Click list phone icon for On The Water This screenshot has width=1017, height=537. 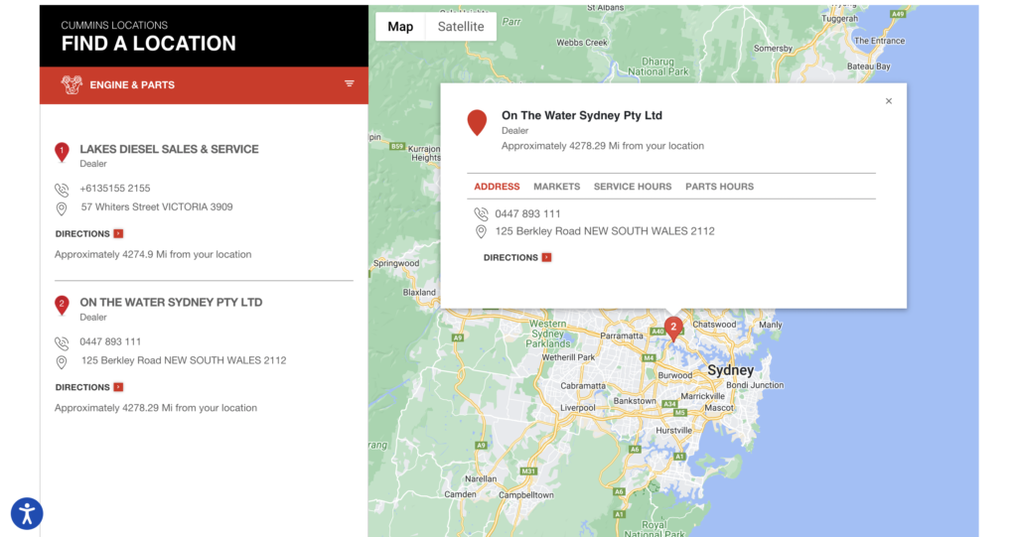[62, 343]
